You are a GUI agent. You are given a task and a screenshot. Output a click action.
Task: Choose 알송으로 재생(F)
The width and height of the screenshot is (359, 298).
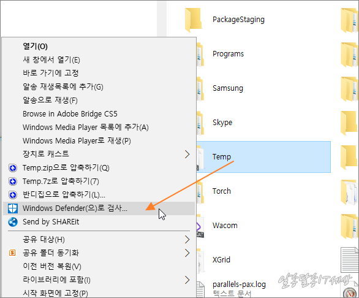pos(99,100)
